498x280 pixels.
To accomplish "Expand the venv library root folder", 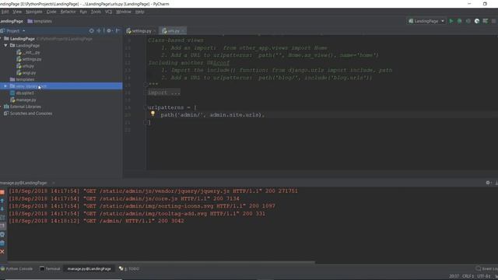I will click(5, 86).
